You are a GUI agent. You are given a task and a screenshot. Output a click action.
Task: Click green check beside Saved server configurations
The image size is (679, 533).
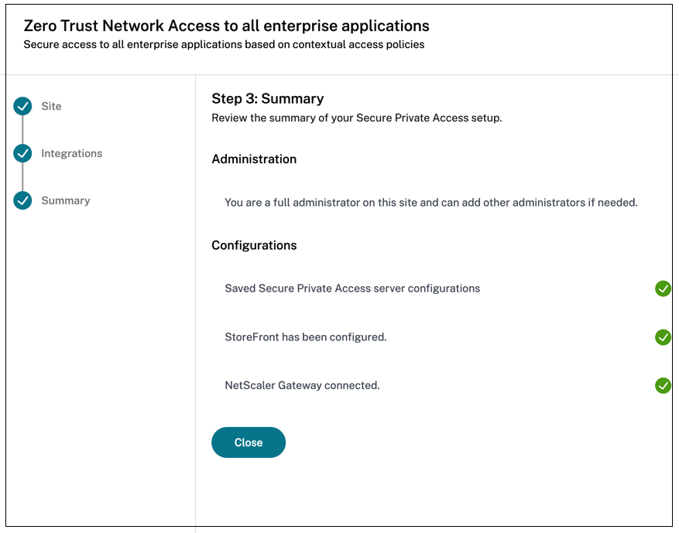pyautogui.click(x=663, y=289)
